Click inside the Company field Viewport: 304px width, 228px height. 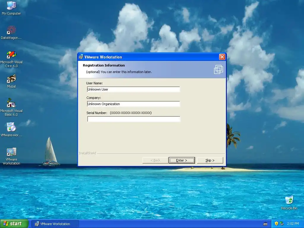(134, 104)
